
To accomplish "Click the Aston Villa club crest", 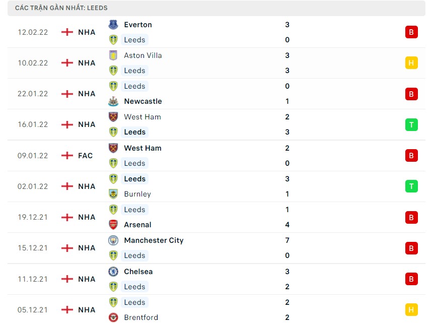I will click(x=113, y=55).
